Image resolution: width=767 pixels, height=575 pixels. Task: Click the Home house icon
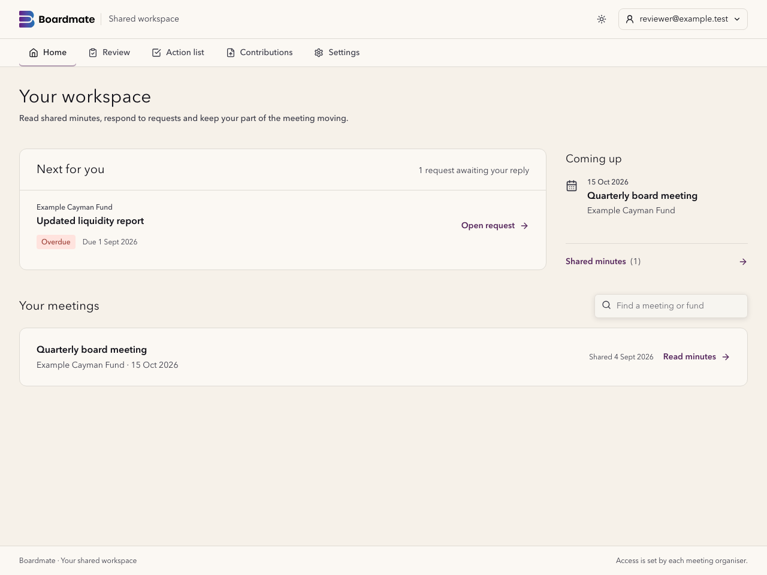pyautogui.click(x=34, y=53)
